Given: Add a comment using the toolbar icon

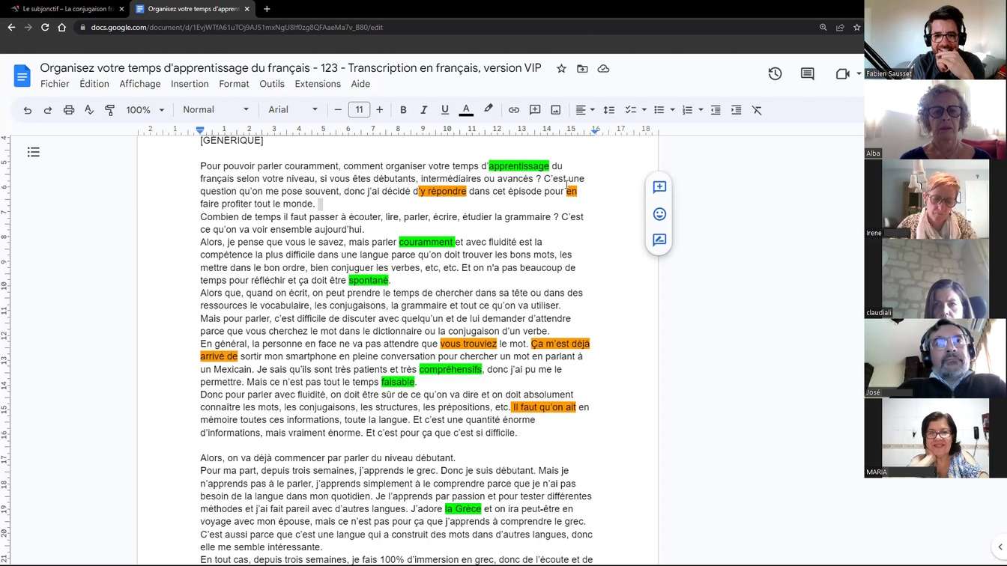Looking at the screenshot, I should click(535, 110).
